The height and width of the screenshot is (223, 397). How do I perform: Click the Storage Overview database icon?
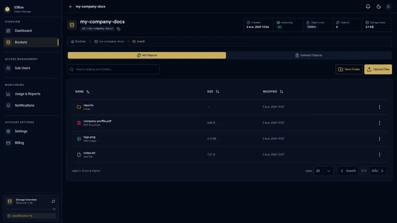click(9, 202)
